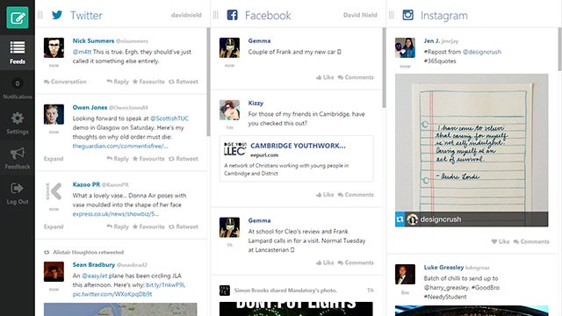
Task: Open Settings gear in sidebar
Action: point(18,123)
